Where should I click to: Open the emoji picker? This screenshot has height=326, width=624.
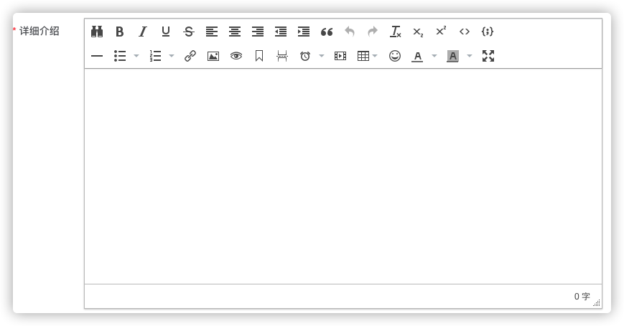click(395, 56)
